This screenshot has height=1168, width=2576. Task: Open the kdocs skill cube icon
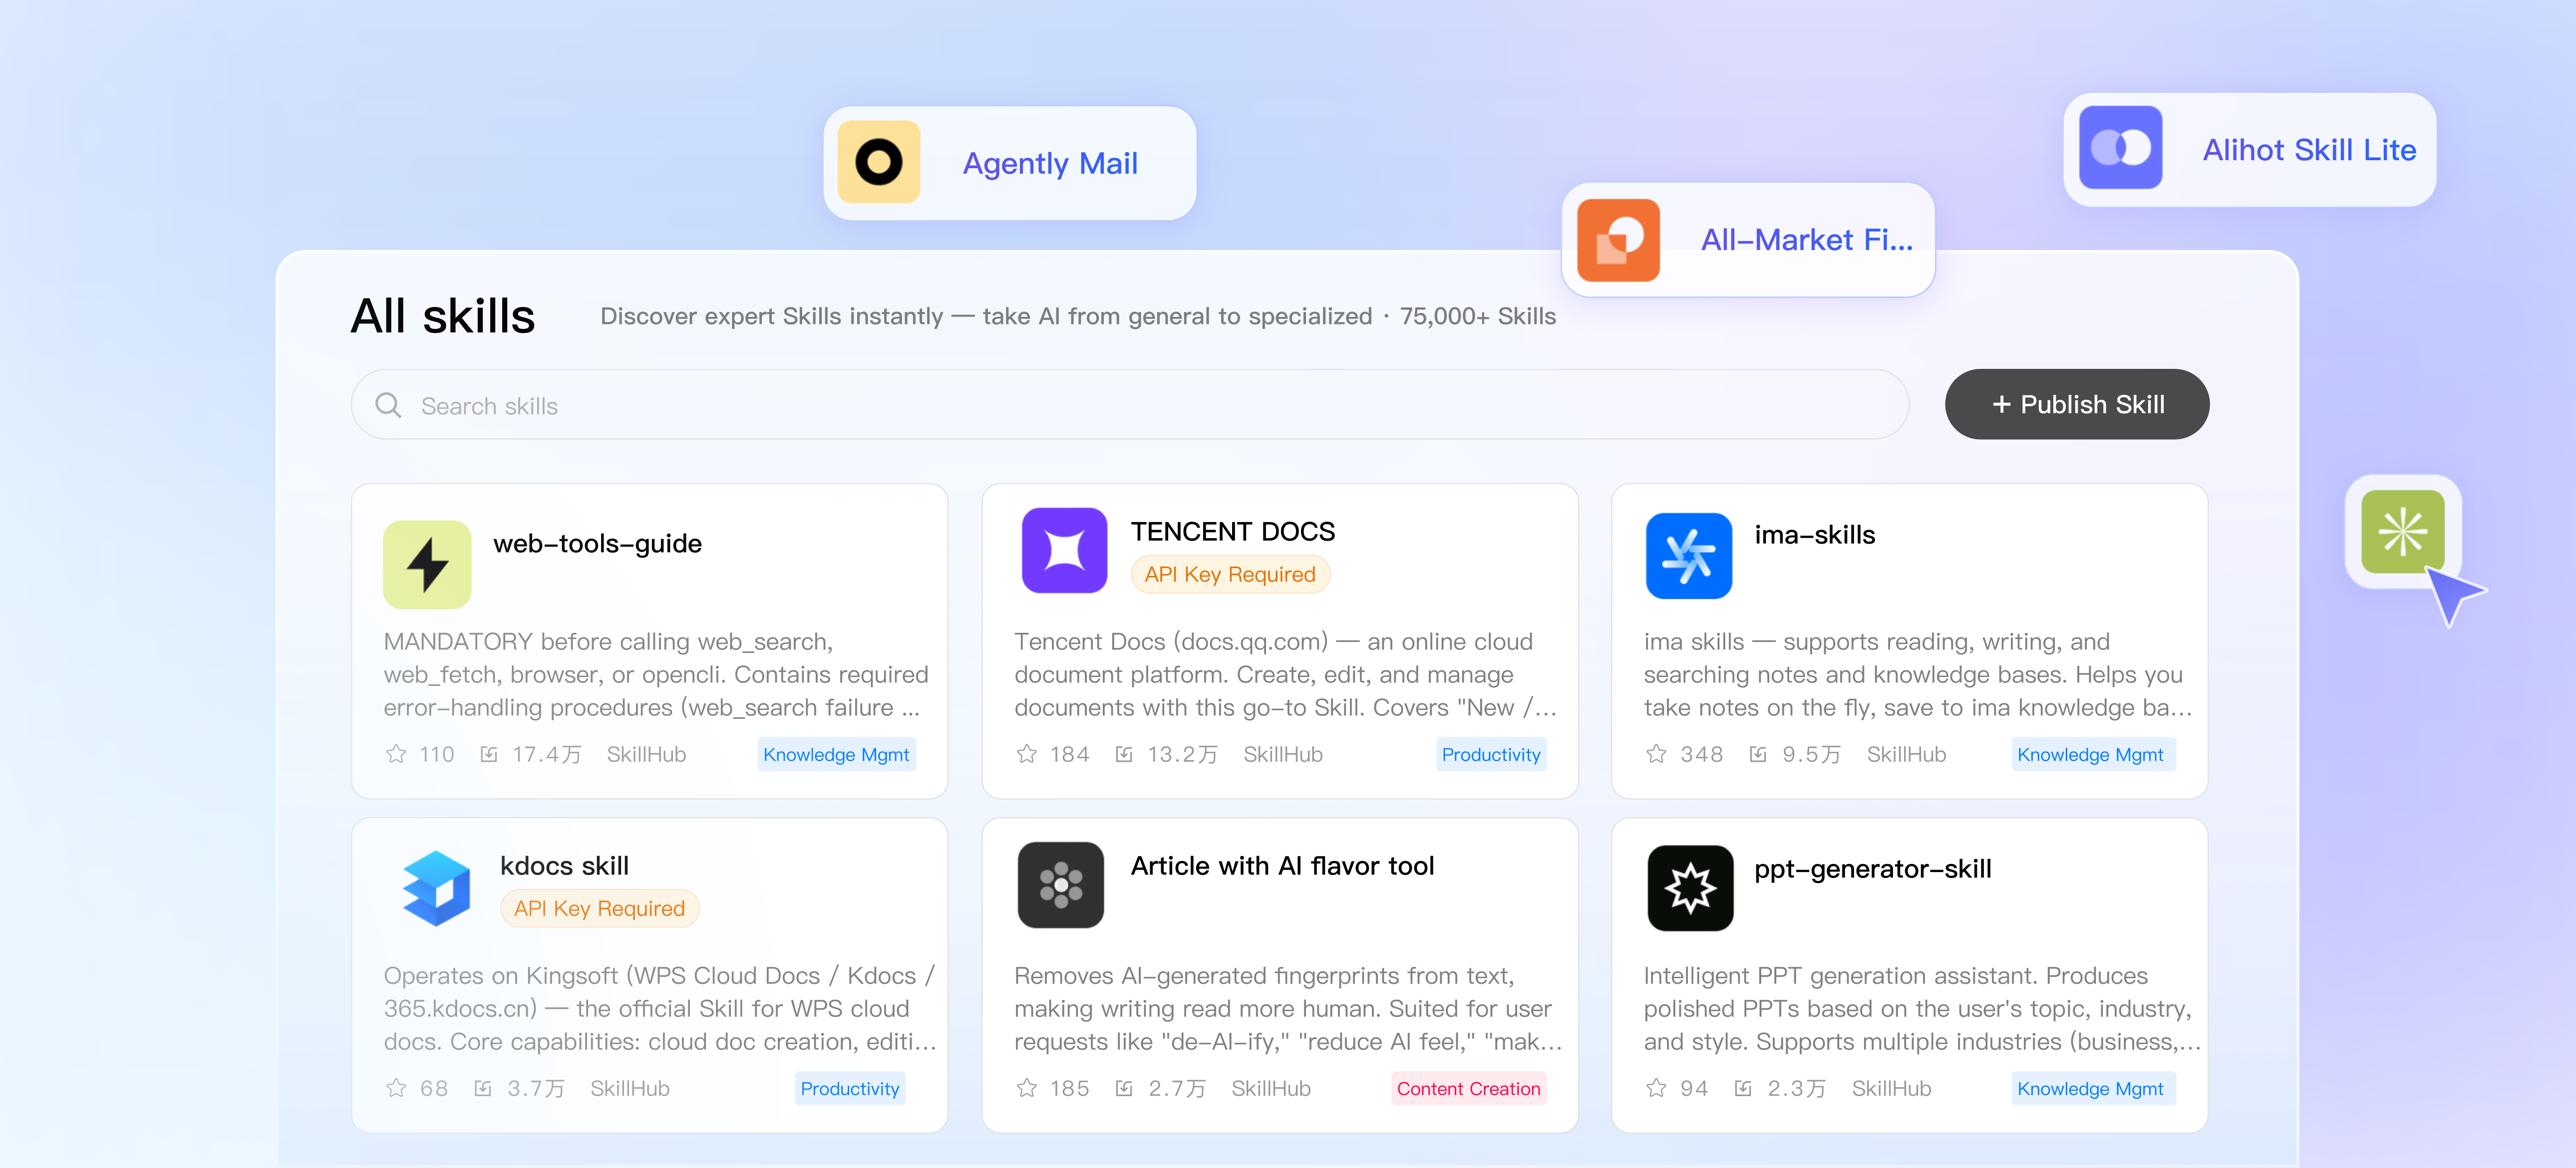coord(436,888)
